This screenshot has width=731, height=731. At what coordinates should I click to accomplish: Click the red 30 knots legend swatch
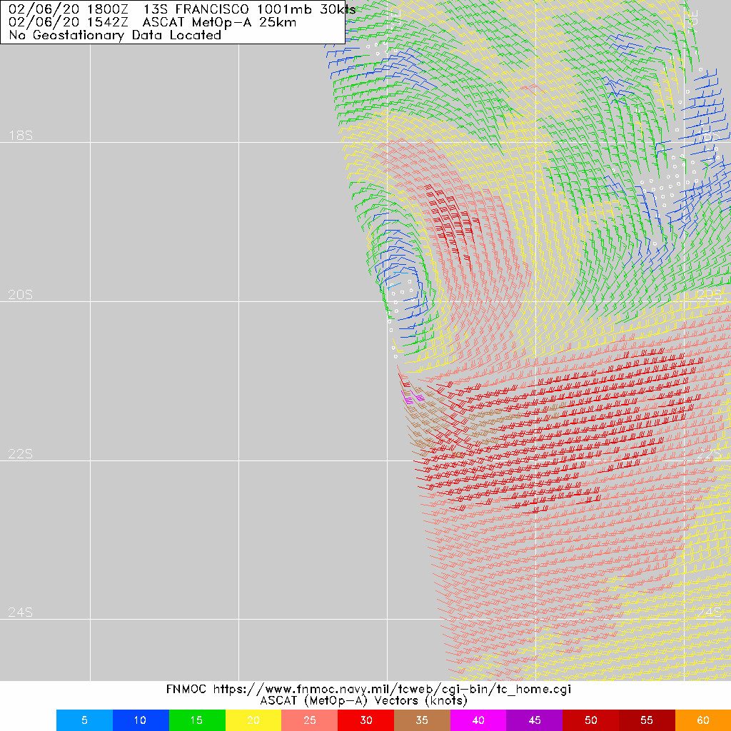[366, 720]
